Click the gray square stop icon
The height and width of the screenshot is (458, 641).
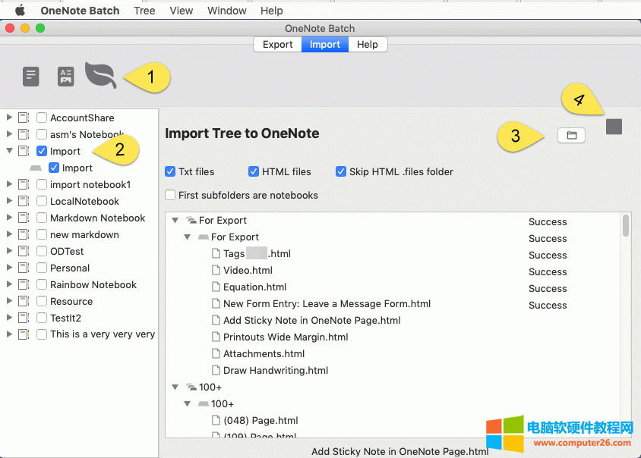pos(613,127)
